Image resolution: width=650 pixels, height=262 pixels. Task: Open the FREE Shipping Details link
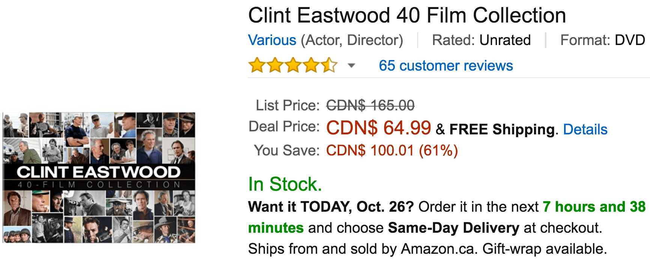pyautogui.click(x=585, y=129)
